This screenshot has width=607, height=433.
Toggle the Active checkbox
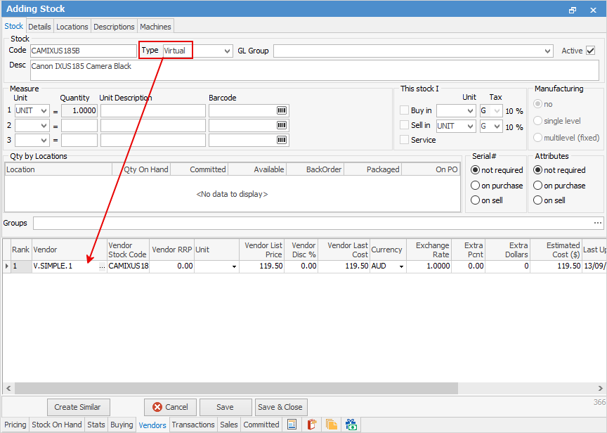tap(590, 51)
